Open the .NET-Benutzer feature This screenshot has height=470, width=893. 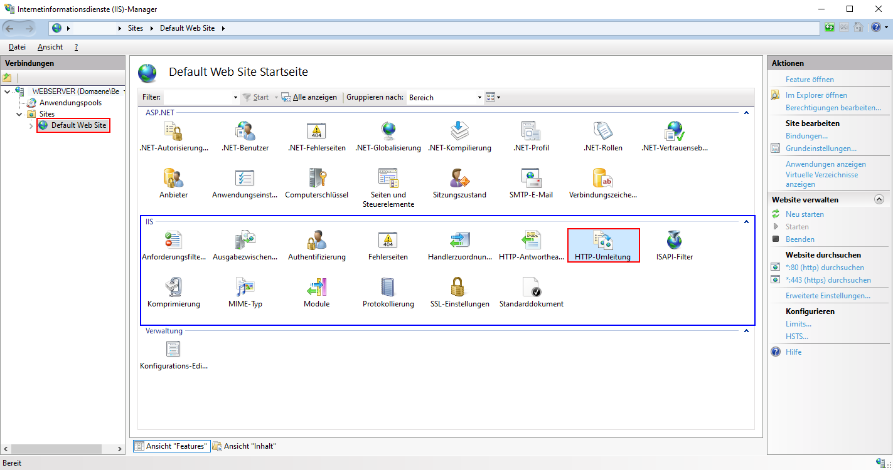click(x=245, y=137)
